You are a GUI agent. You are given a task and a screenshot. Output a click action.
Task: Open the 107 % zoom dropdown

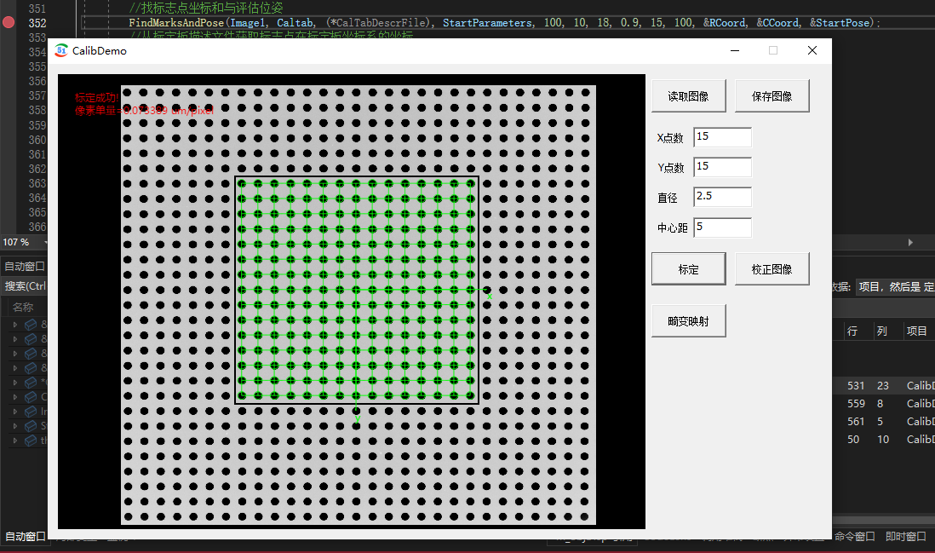point(45,242)
